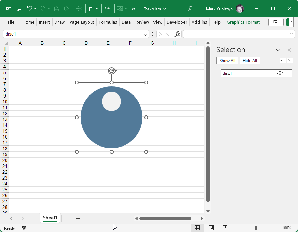Open the Calculator icon in quick access
Screen dimensions: 298x232
tap(91, 9)
